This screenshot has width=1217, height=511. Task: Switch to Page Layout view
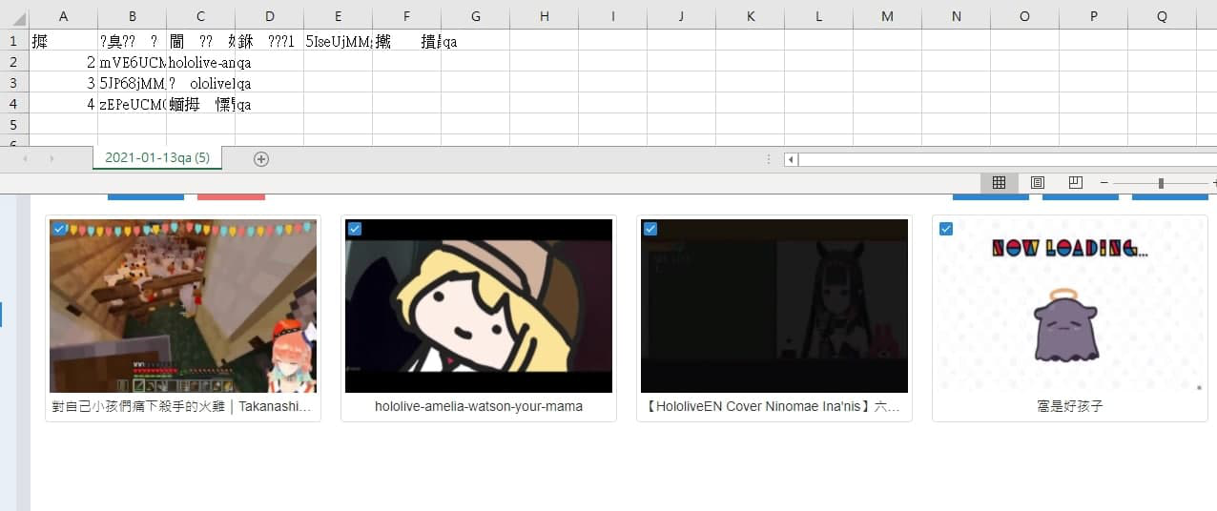pos(1038,183)
